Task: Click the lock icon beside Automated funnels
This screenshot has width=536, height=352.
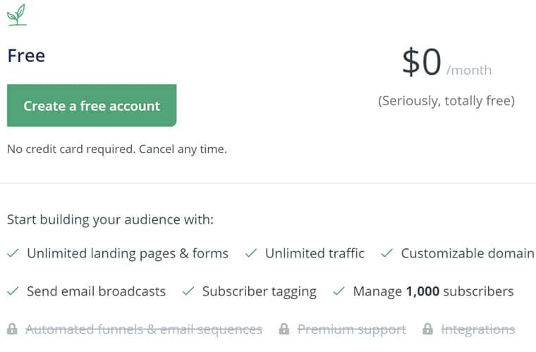Action: (12, 329)
